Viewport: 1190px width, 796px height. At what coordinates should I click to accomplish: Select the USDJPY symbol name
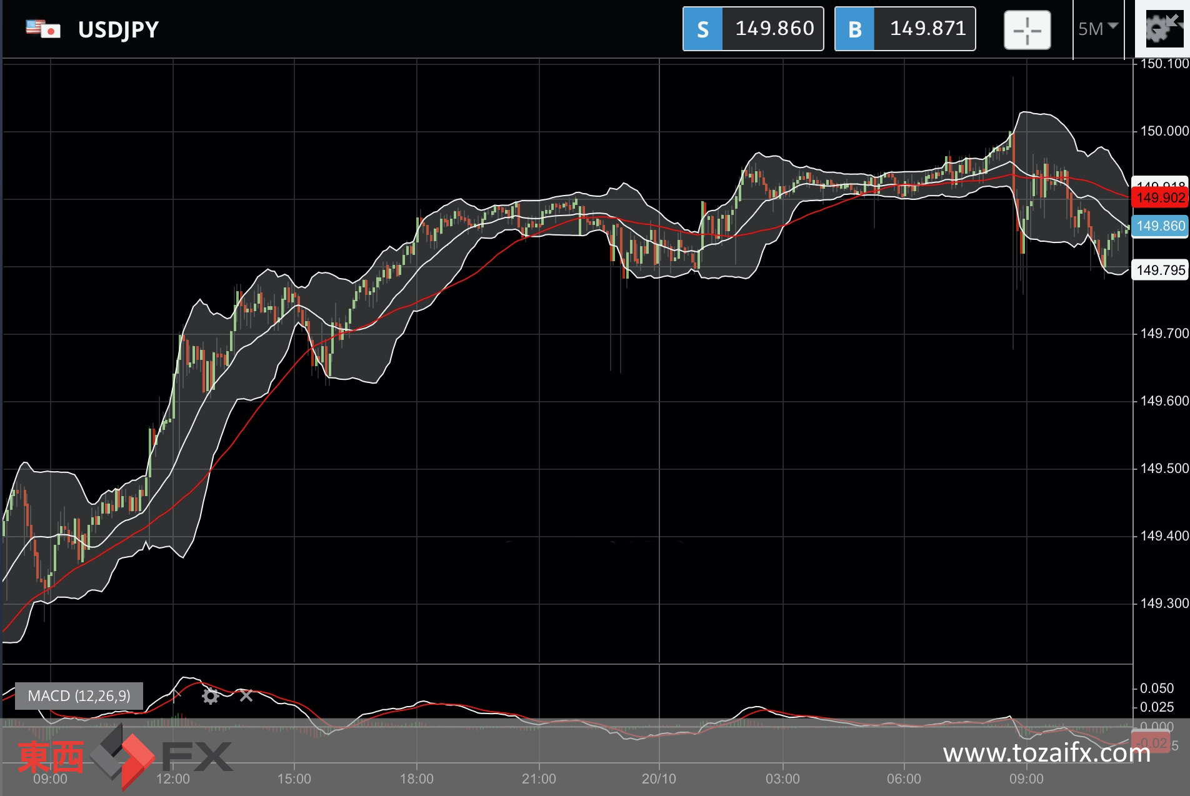pos(118,29)
